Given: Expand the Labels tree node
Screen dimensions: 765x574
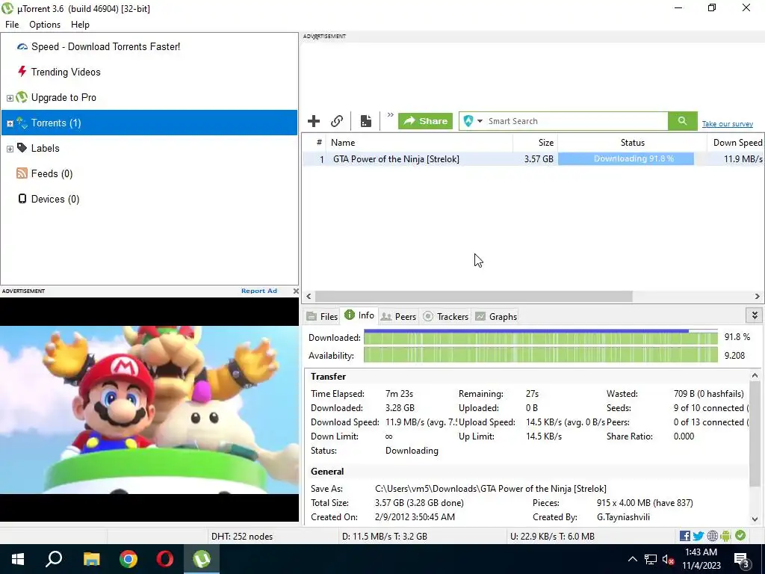Looking at the screenshot, I should pos(10,149).
